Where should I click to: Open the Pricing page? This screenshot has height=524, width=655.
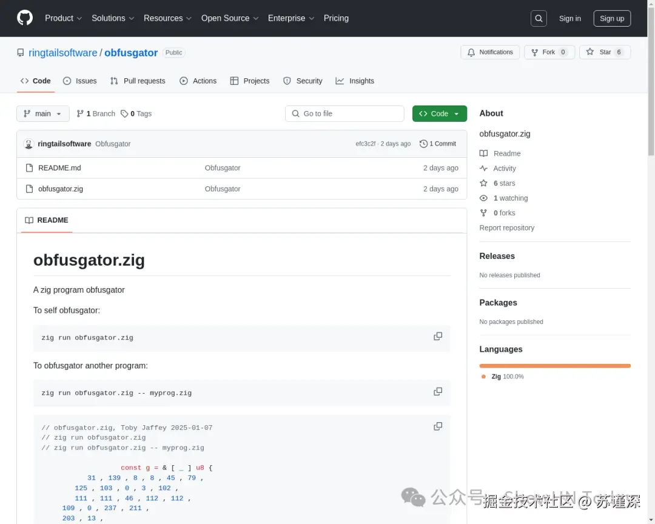336,18
